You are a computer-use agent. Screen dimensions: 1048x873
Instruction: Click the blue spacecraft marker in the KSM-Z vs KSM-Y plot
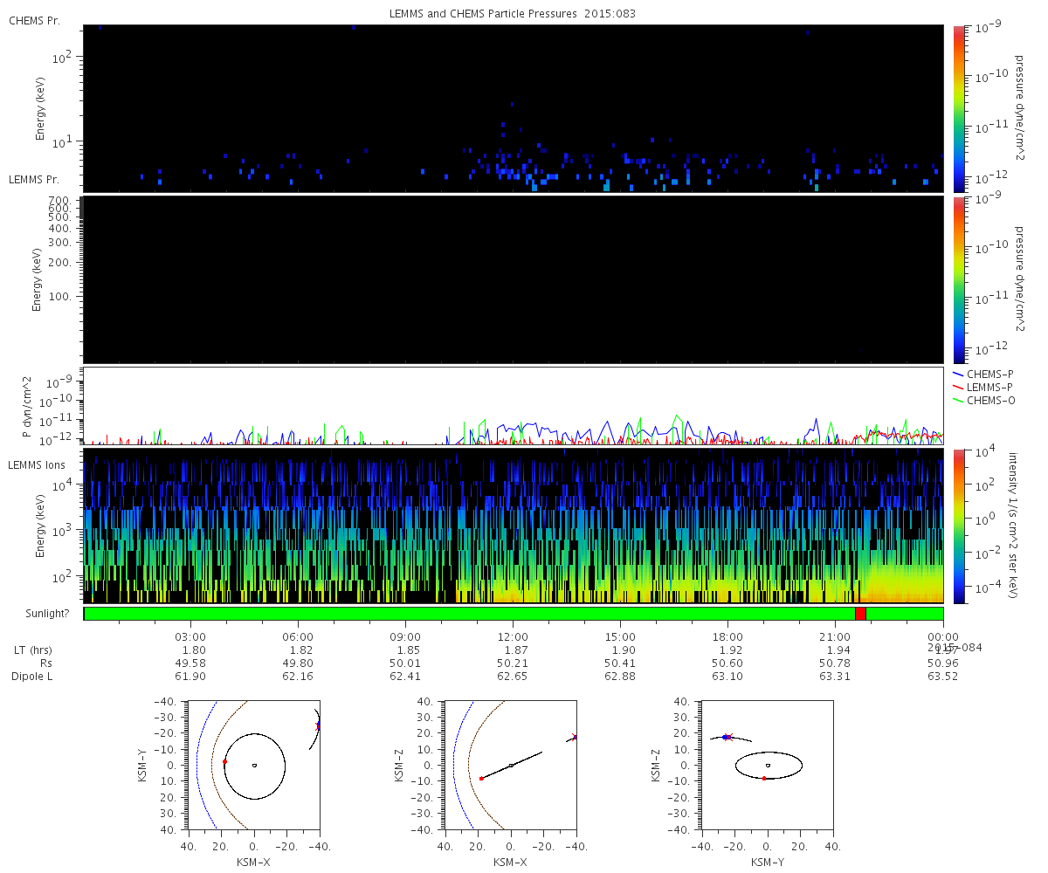click(x=725, y=738)
